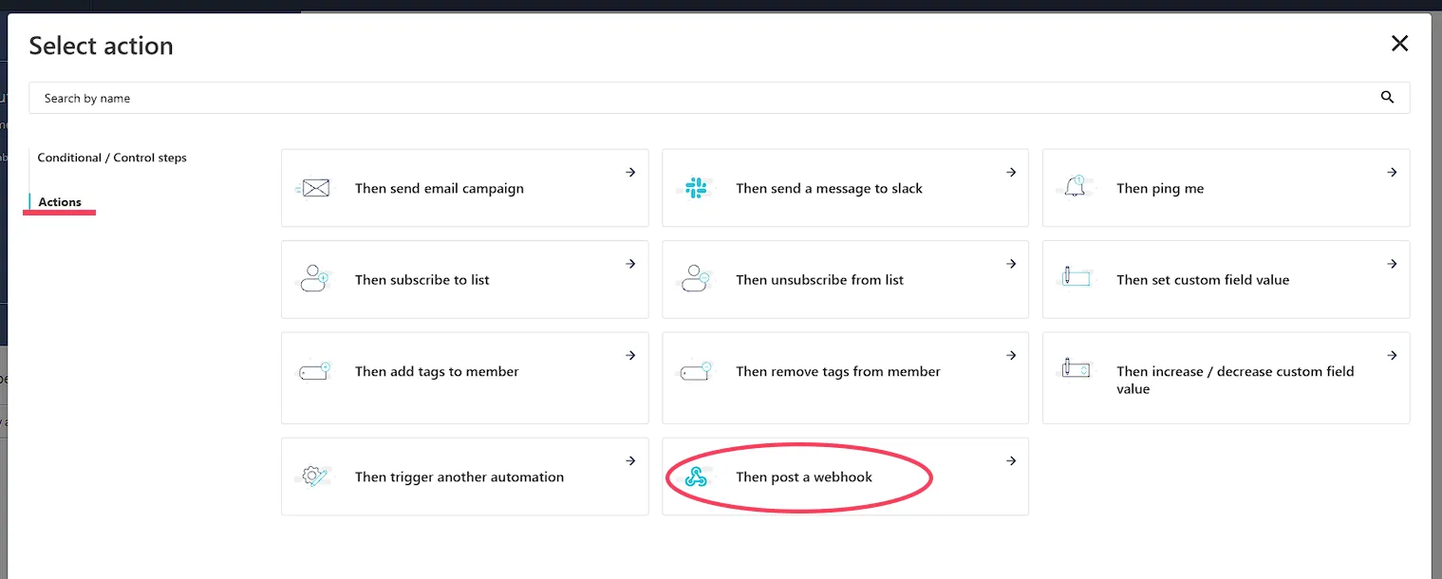
Task: Click the arrow on trigger another automation card
Action: tap(630, 460)
